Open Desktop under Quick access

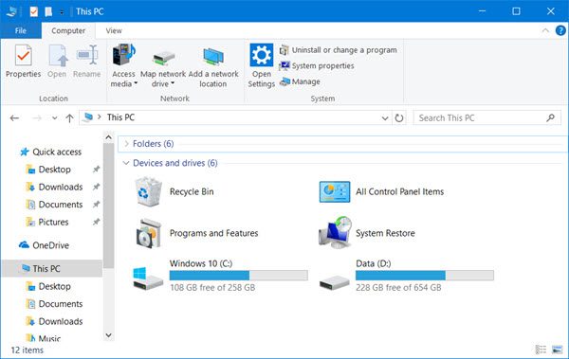[48, 170]
